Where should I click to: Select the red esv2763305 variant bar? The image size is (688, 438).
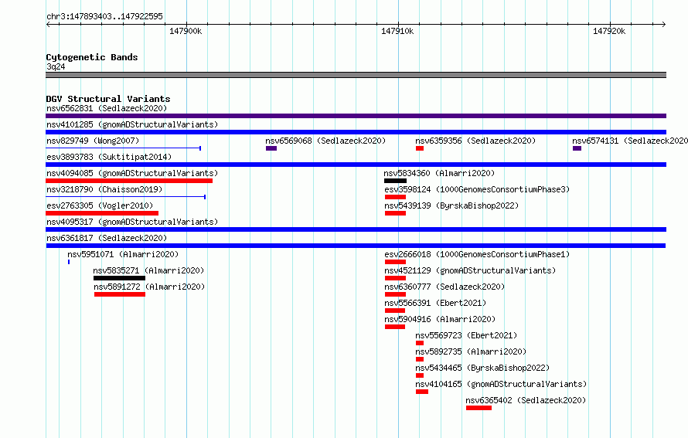(102, 213)
